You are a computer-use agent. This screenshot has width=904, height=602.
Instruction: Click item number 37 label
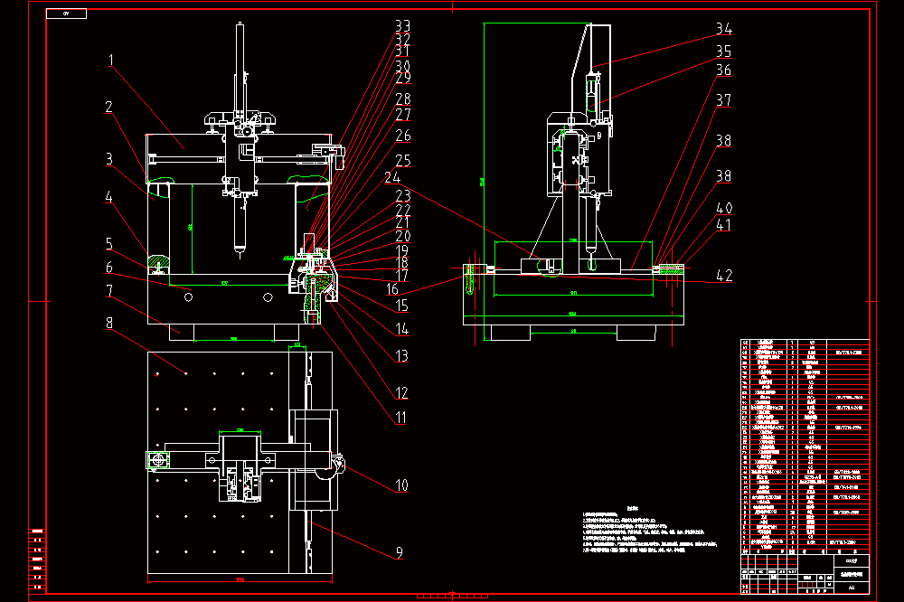point(724,99)
